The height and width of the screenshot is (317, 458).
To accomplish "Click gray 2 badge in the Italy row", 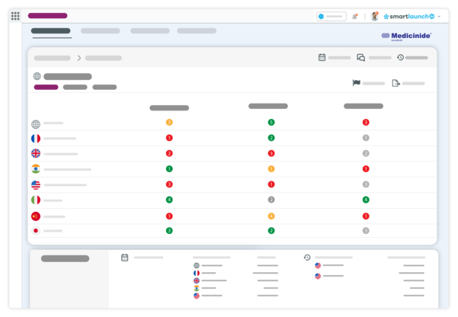I will 271,200.
